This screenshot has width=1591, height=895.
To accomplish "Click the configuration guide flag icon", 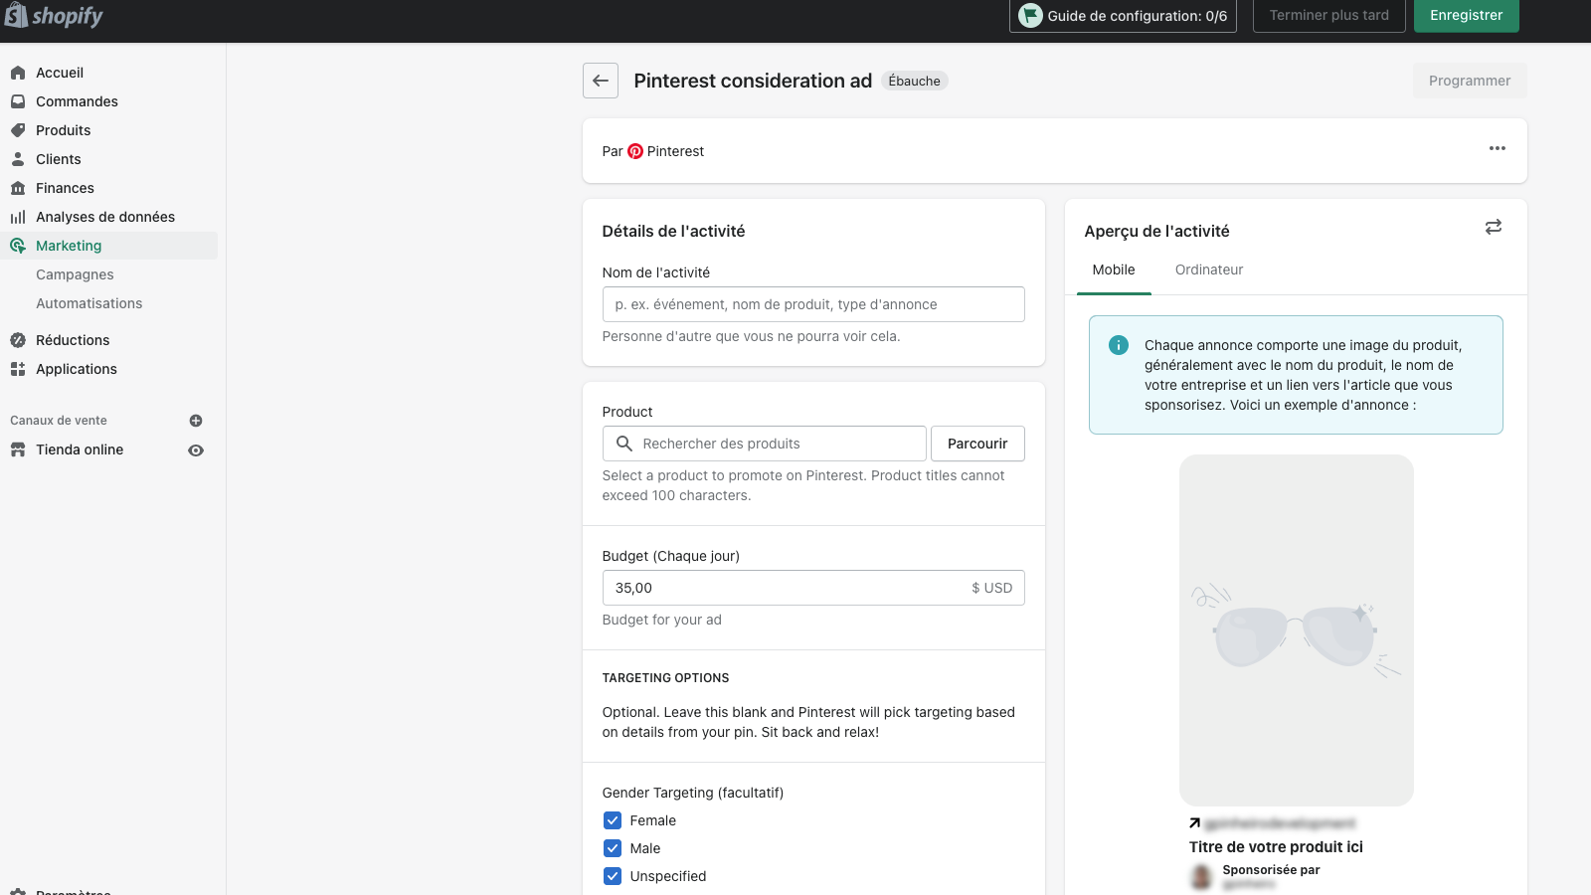I will point(1031,16).
